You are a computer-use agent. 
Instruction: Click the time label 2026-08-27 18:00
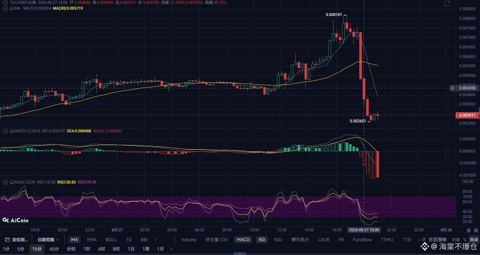(x=364, y=230)
